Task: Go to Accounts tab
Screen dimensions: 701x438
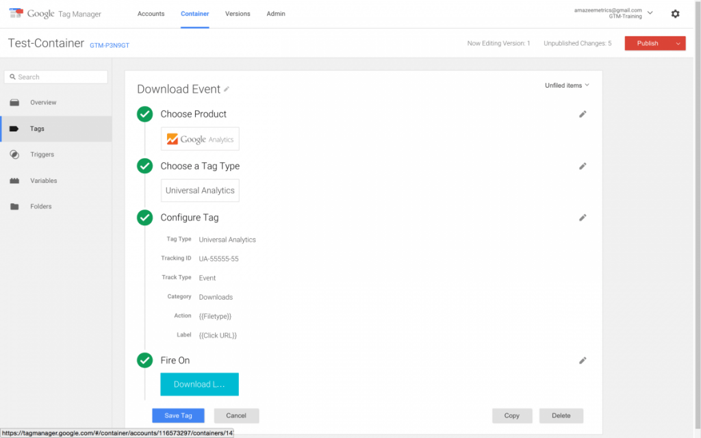Action: click(x=151, y=14)
